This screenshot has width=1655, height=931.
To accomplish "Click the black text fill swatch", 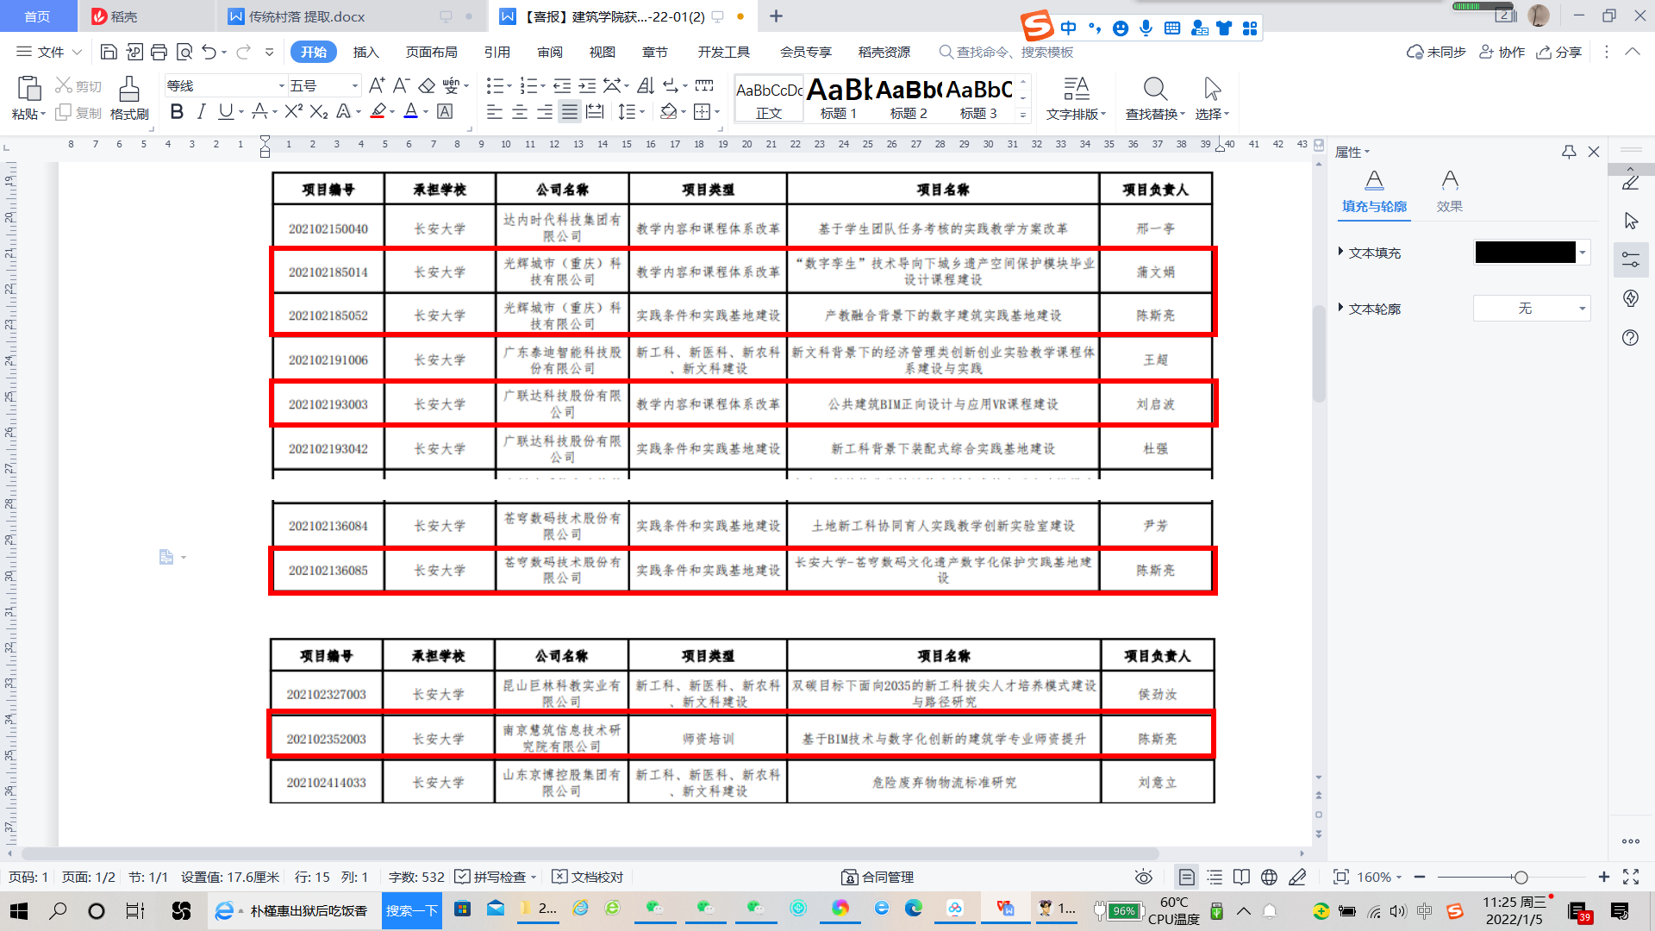I will point(1525,252).
